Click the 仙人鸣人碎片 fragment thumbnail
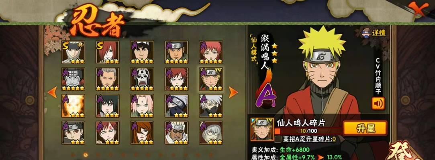The width and height of the screenshot is (435, 160). point(262,129)
